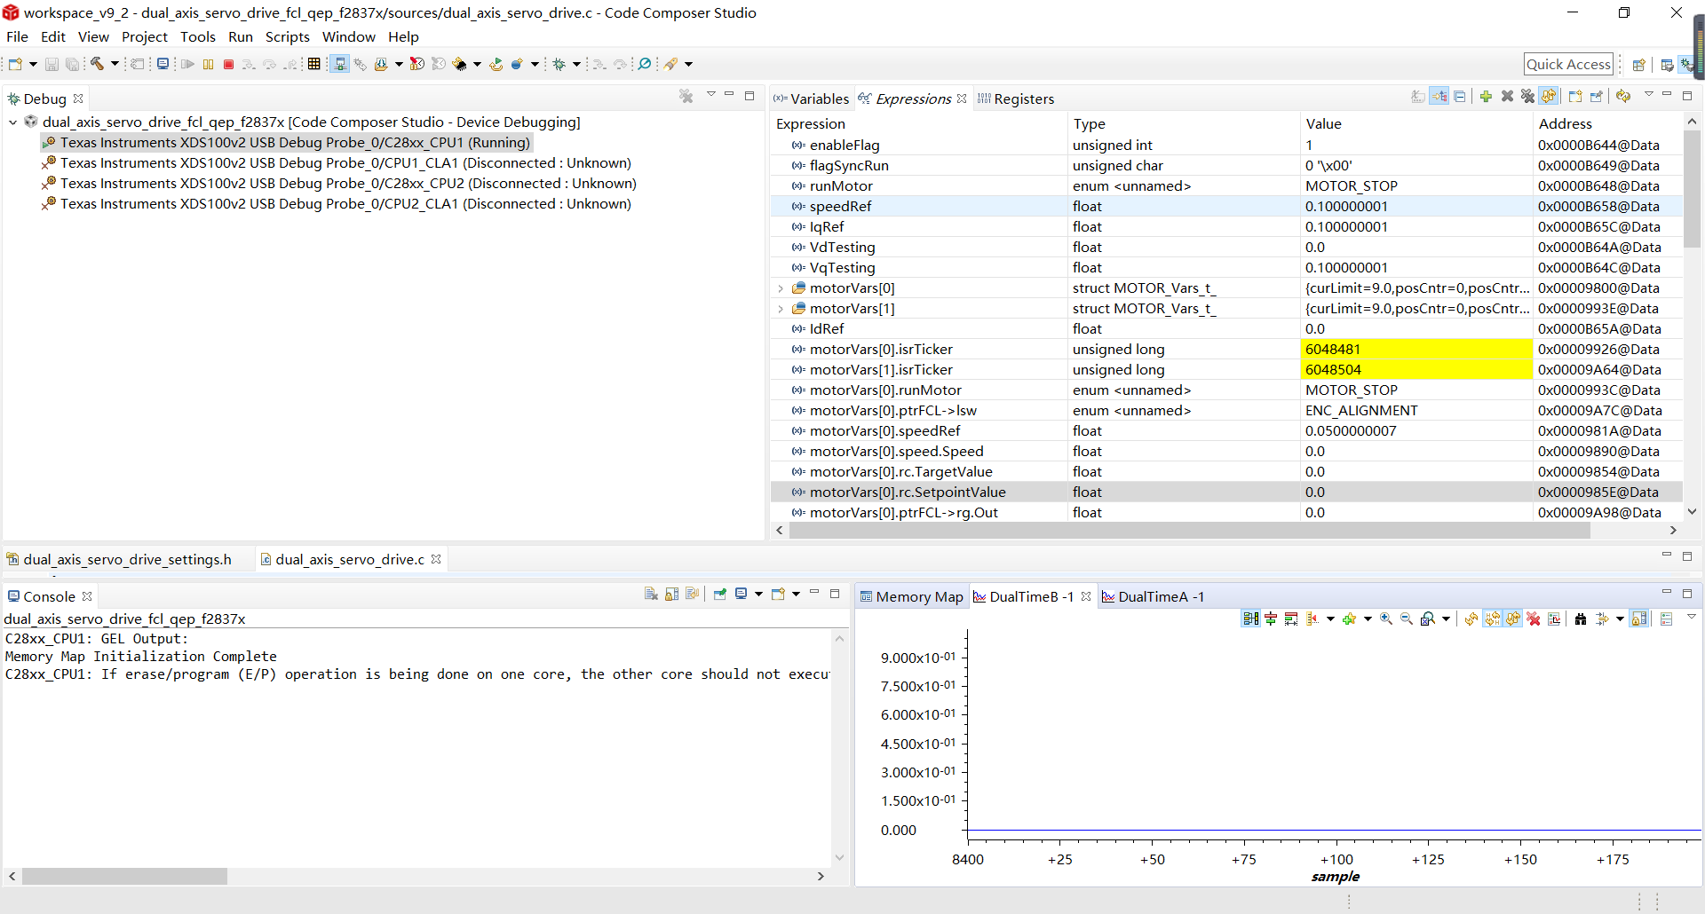Click the graph Reset red X icon
The height and width of the screenshot is (914, 1705).
[1534, 619]
